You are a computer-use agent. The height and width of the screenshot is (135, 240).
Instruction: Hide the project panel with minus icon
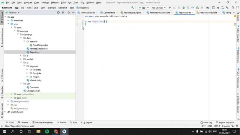point(73,12)
